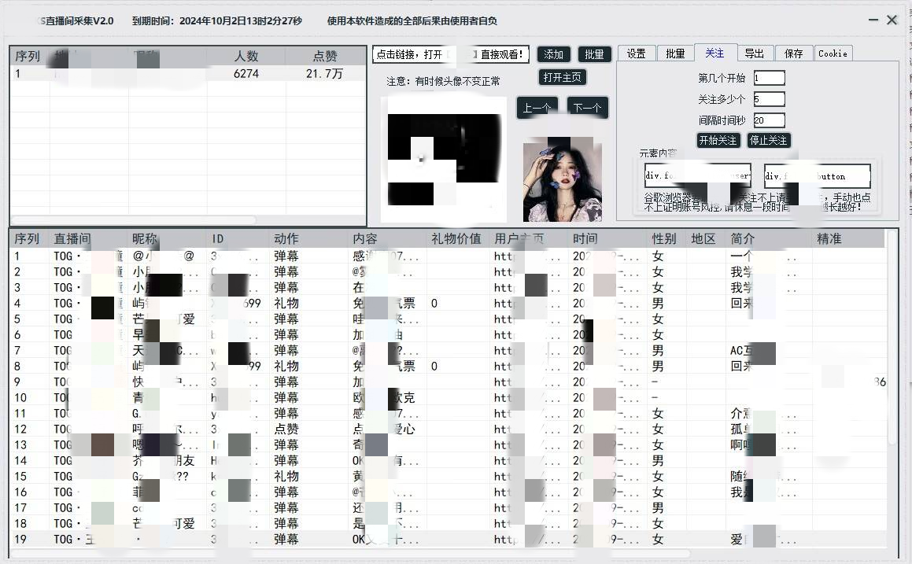Go to previous with 上一个 button

[x=537, y=108]
